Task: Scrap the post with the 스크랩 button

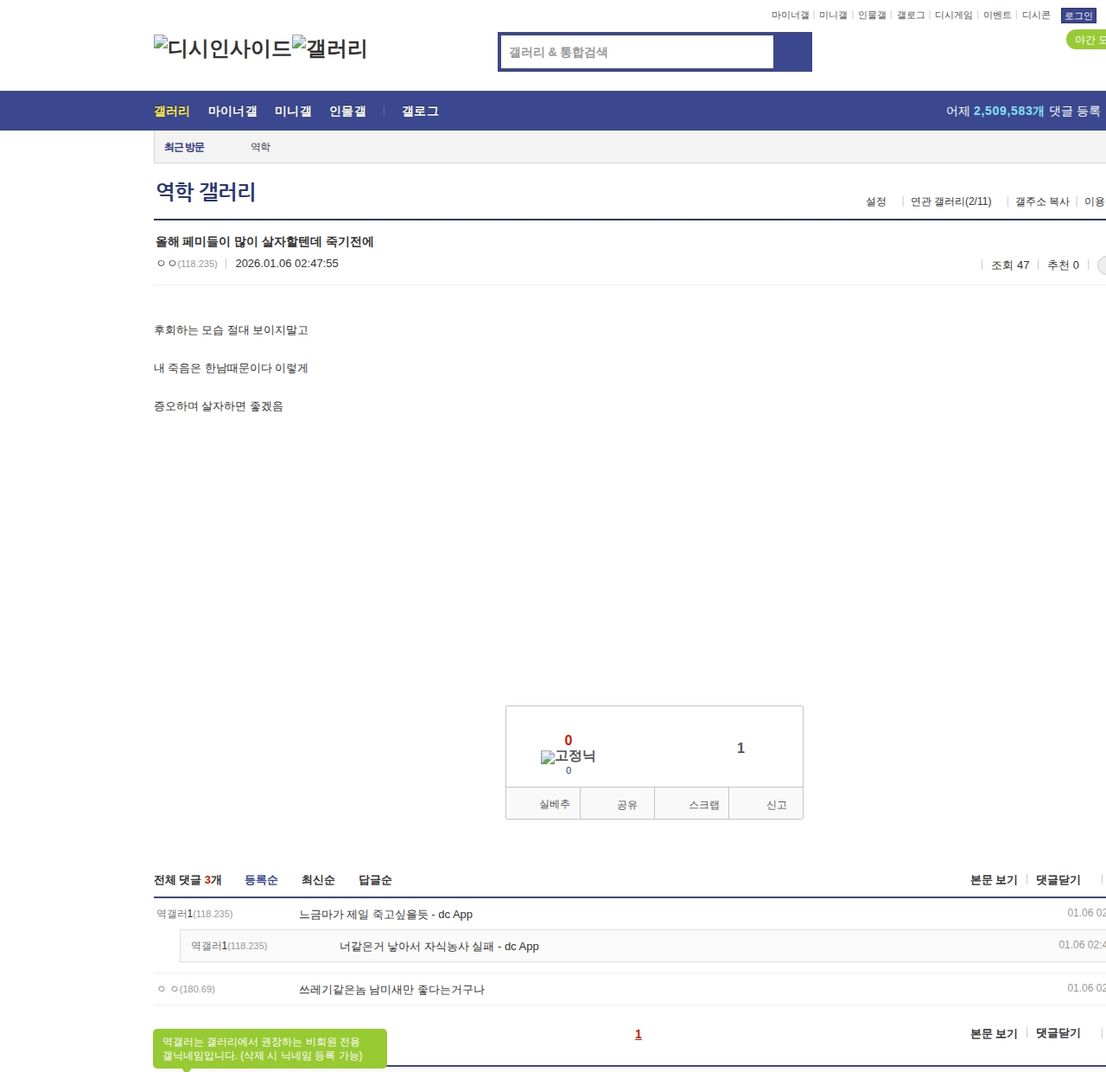Action: click(703, 804)
